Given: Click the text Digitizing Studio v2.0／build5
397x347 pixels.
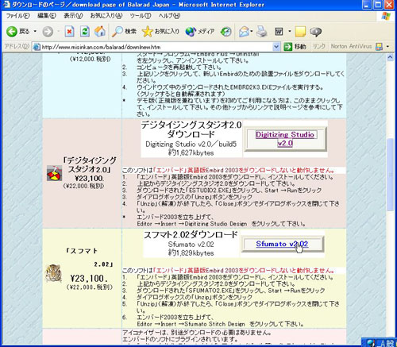Looking at the screenshot, I should (191, 145).
